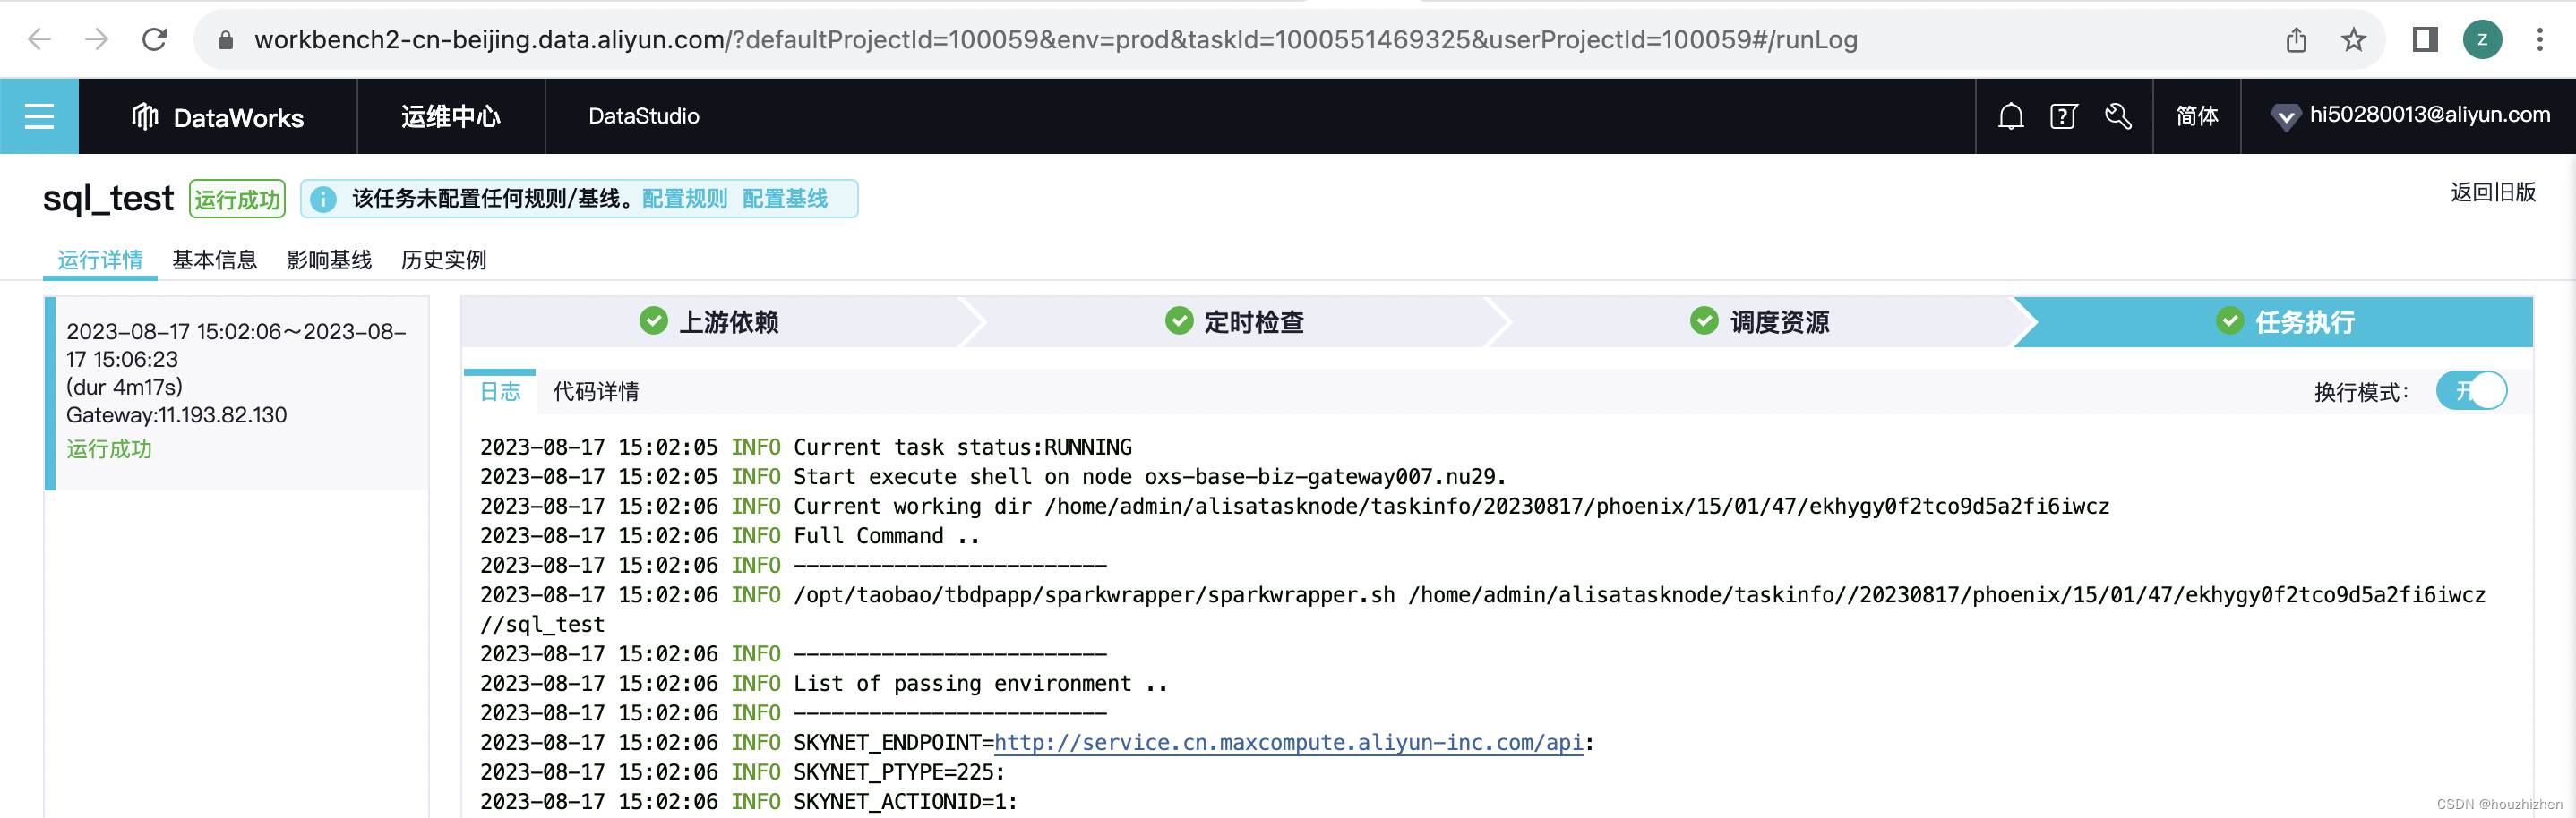Go forward in browser history
Image resolution: width=2576 pixels, height=818 pixels.
[97, 40]
